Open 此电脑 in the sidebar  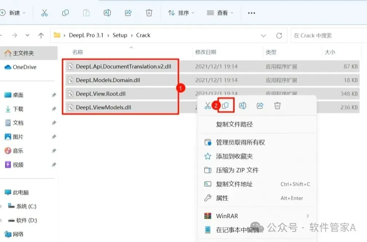pos(17,193)
